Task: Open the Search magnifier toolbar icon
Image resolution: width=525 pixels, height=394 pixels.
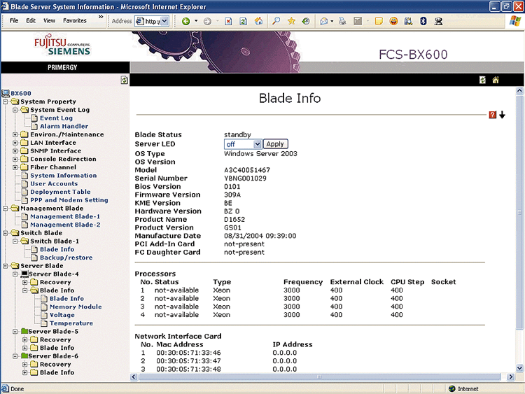Action: pos(276,22)
